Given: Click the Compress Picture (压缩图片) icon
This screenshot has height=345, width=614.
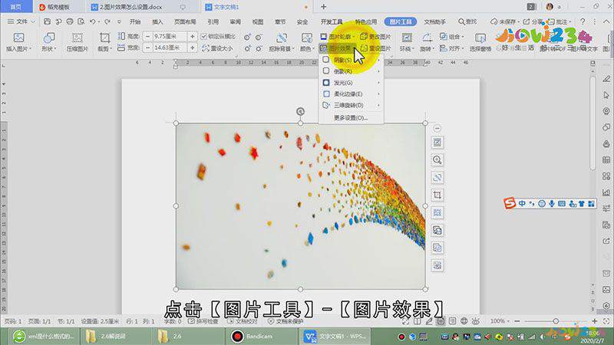Looking at the screenshot, I should (78, 42).
